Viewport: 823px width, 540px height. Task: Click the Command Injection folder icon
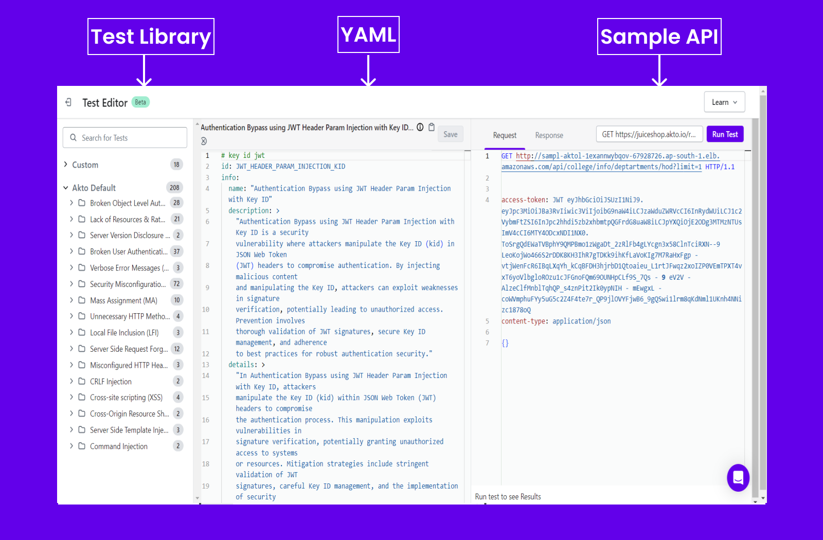tap(82, 446)
